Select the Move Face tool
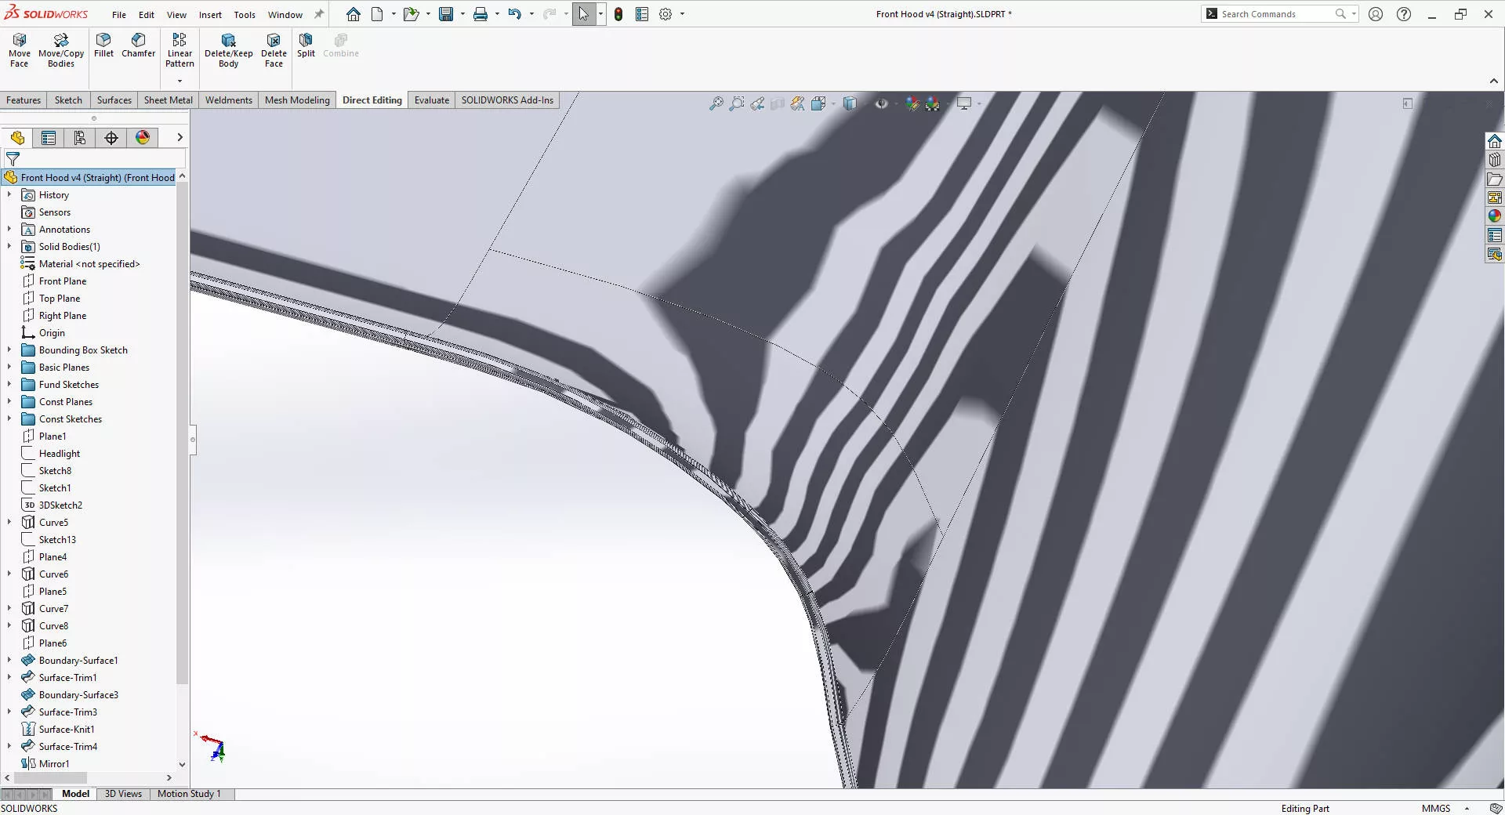 [19, 47]
